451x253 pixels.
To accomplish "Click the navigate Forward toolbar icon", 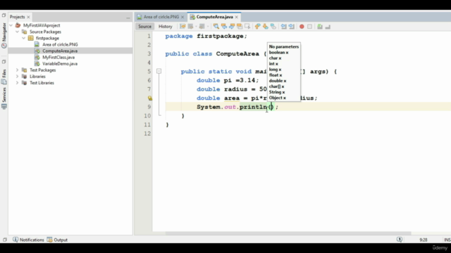I will point(202,27).
